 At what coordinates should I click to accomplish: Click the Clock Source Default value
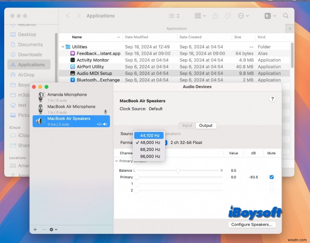[156, 109]
